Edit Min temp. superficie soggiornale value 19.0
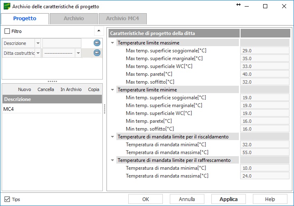 264,98
